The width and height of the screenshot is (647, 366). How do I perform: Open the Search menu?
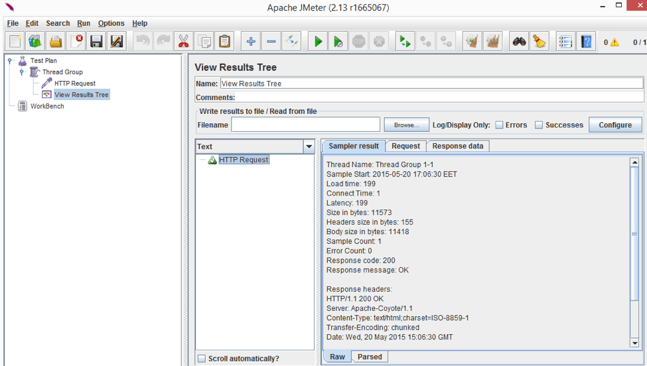click(x=58, y=23)
